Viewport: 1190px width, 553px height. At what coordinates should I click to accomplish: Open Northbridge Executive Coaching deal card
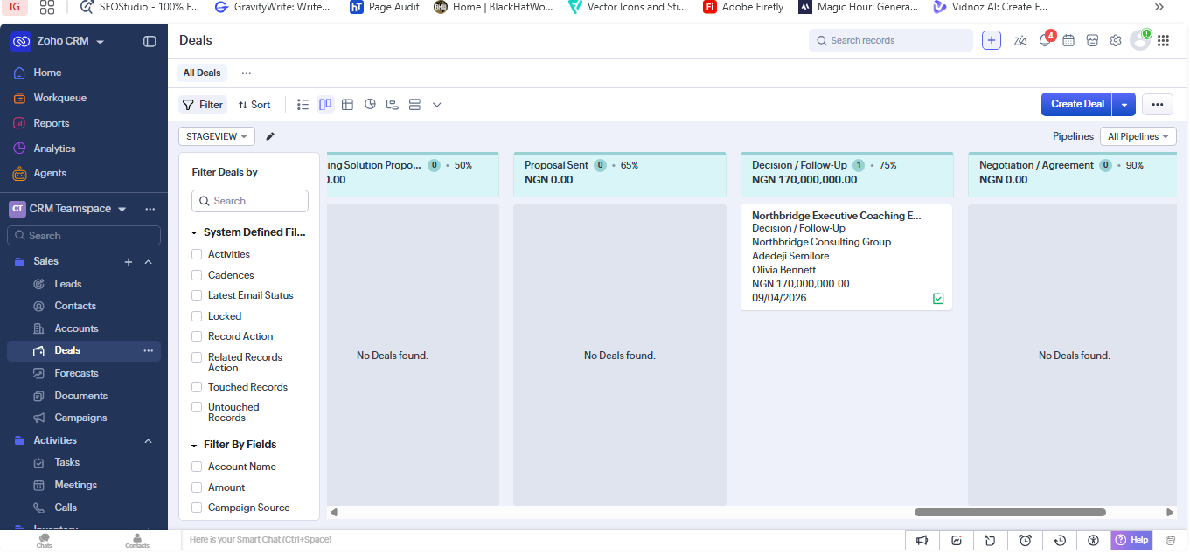846,257
